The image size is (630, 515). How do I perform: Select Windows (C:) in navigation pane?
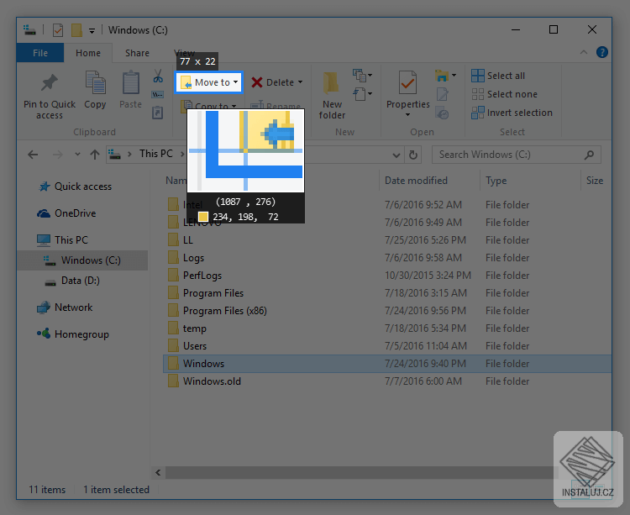82,260
